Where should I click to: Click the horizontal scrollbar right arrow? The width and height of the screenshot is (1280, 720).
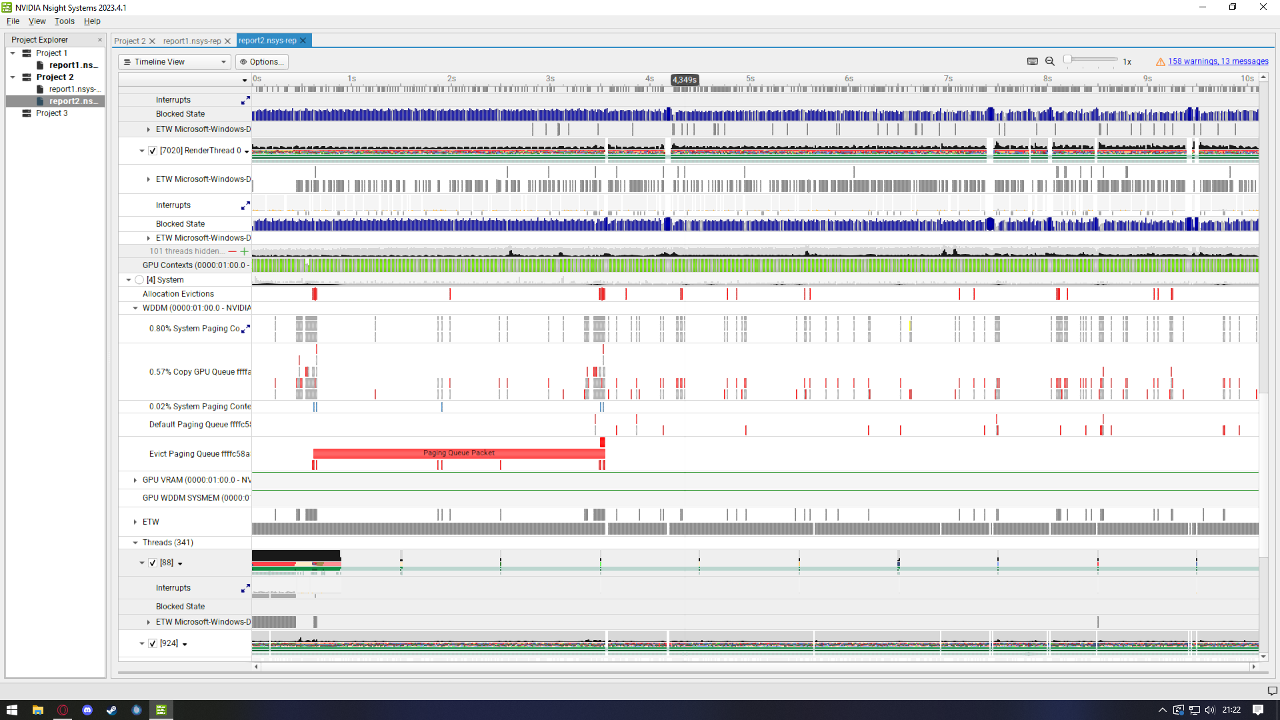pos(1253,667)
